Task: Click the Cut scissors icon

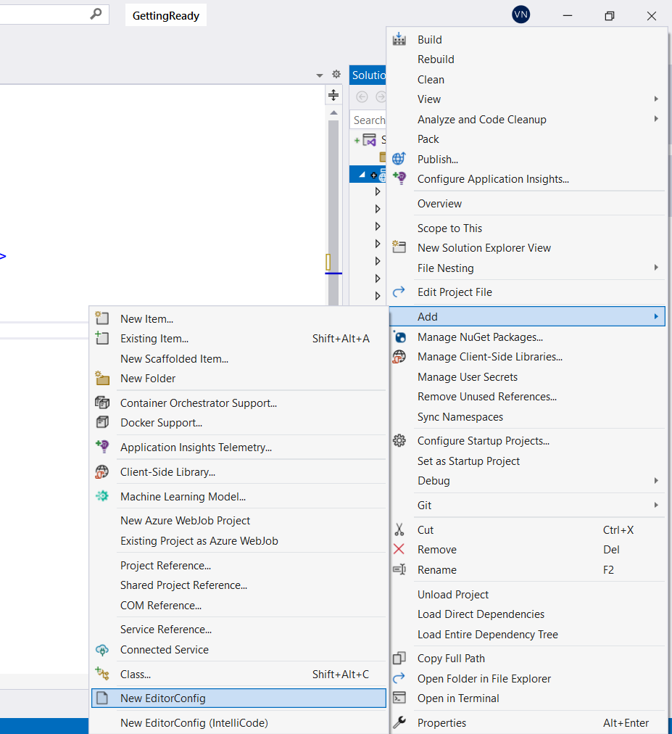Action: [399, 529]
